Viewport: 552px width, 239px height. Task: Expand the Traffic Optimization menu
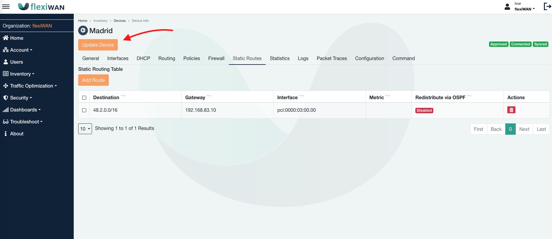(30, 86)
